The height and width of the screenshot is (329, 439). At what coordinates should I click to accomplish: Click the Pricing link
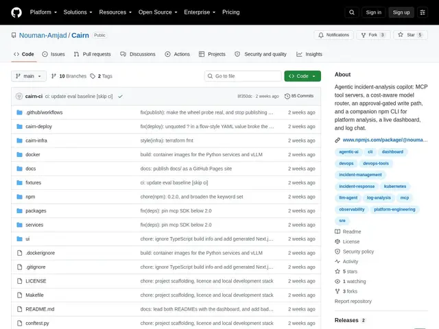click(x=231, y=12)
